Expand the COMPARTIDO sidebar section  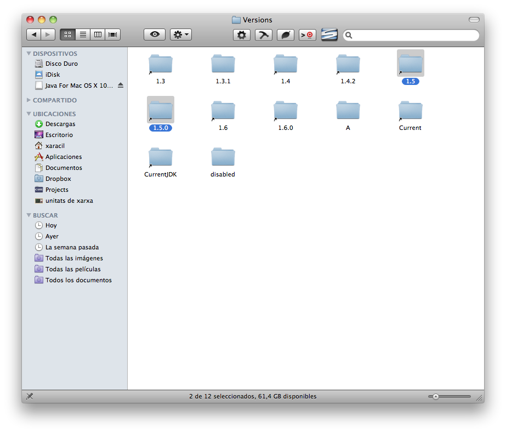tap(29, 100)
